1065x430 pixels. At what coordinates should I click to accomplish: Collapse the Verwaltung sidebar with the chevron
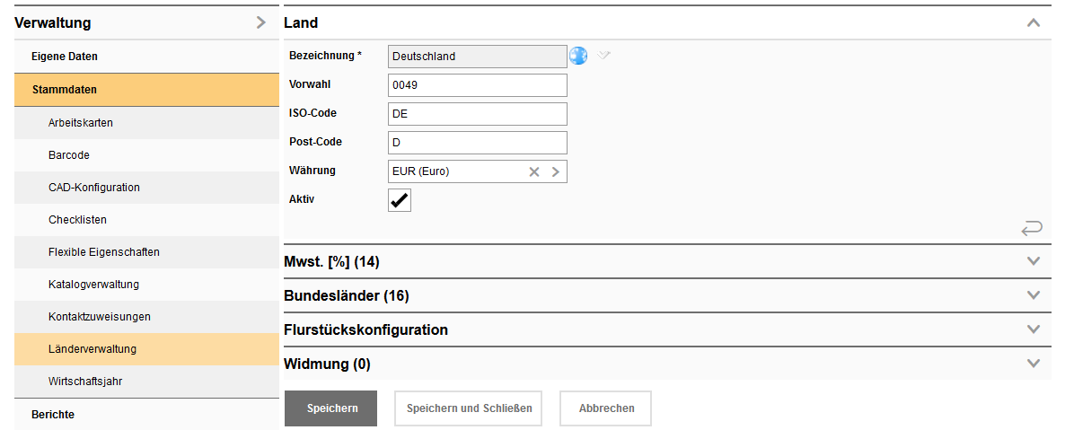point(260,22)
